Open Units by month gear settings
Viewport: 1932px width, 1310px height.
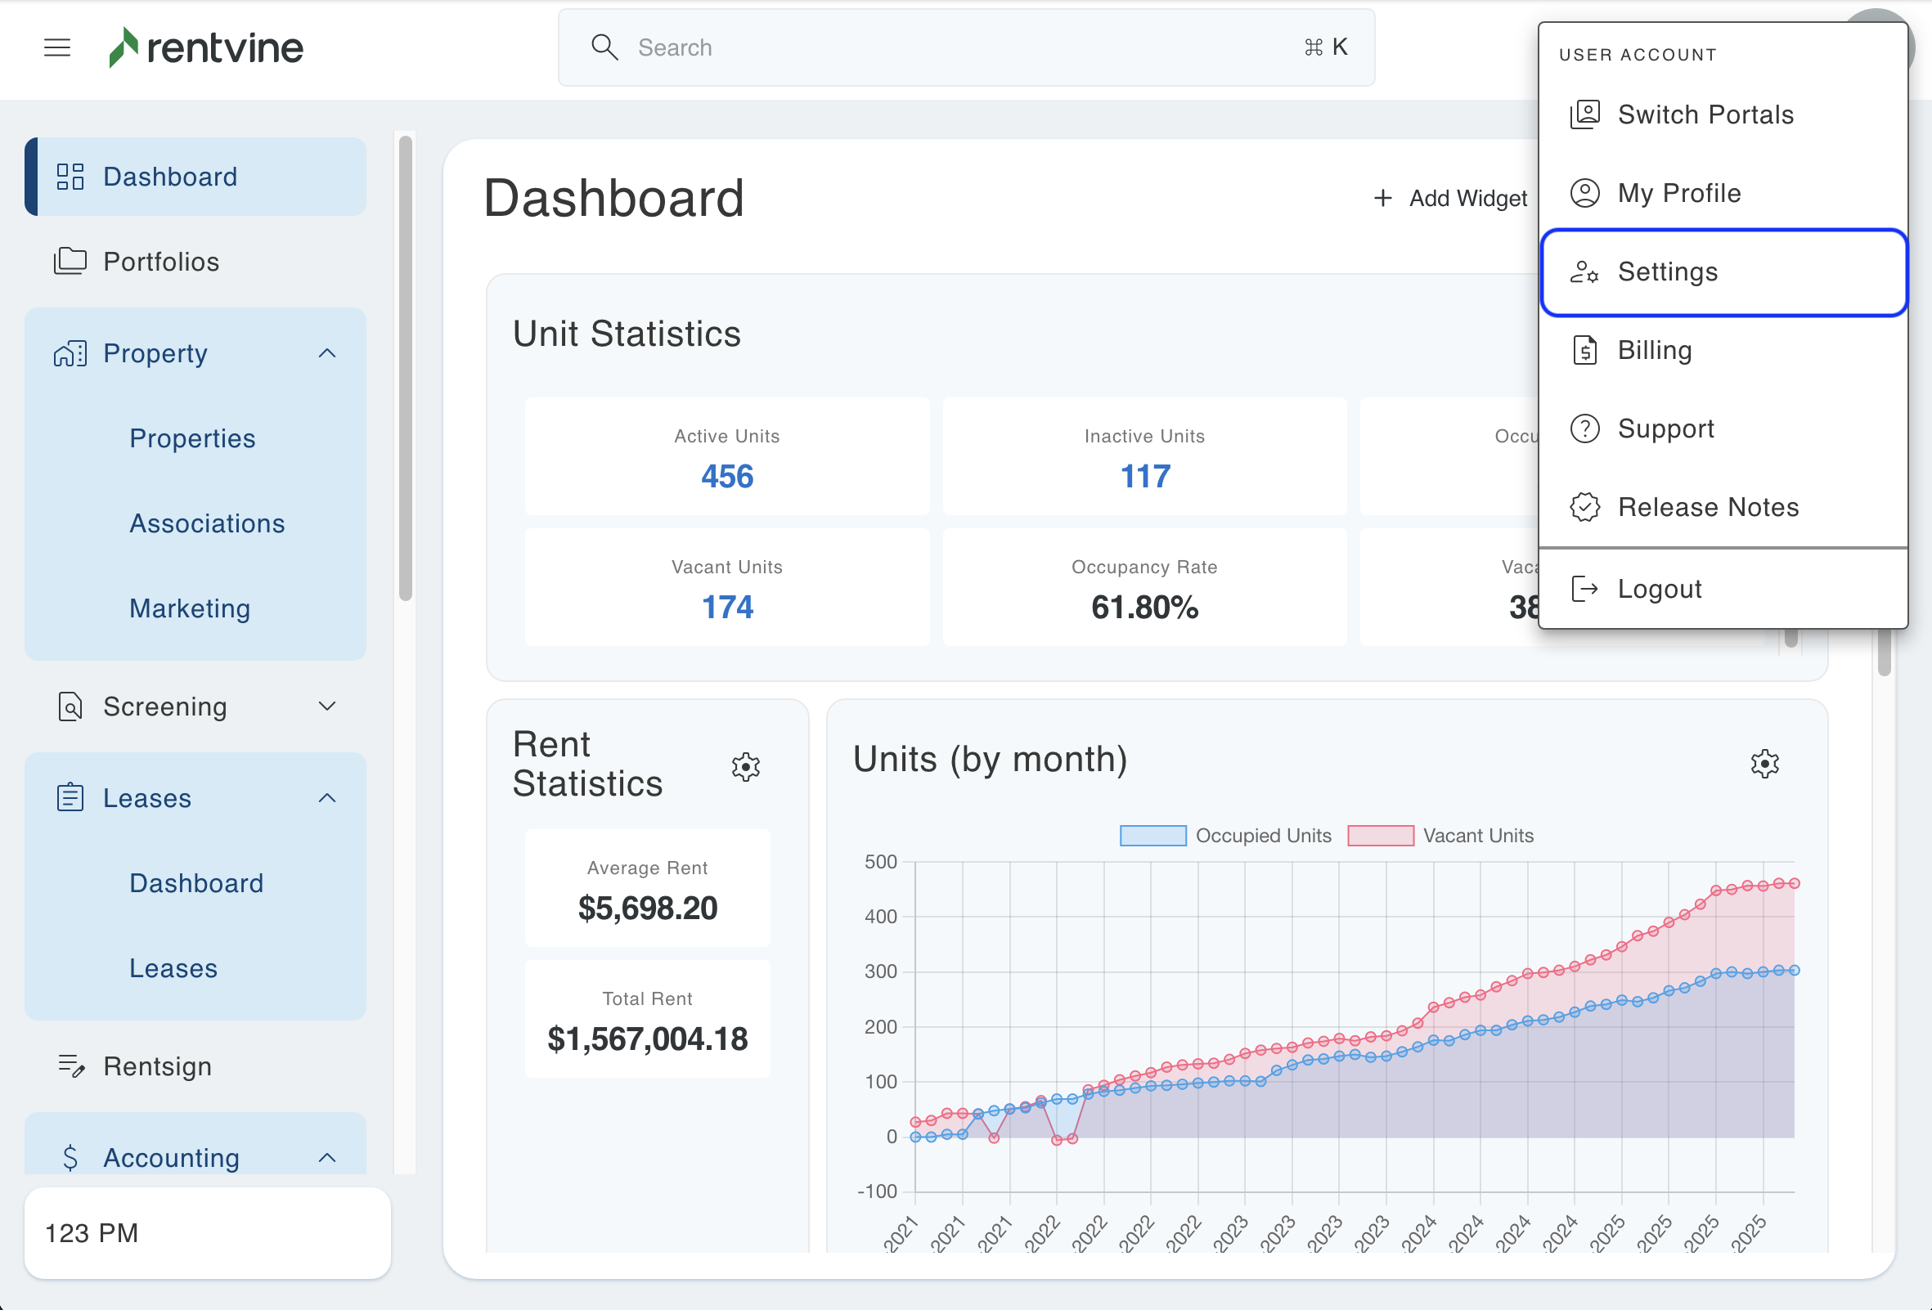pos(1764,763)
